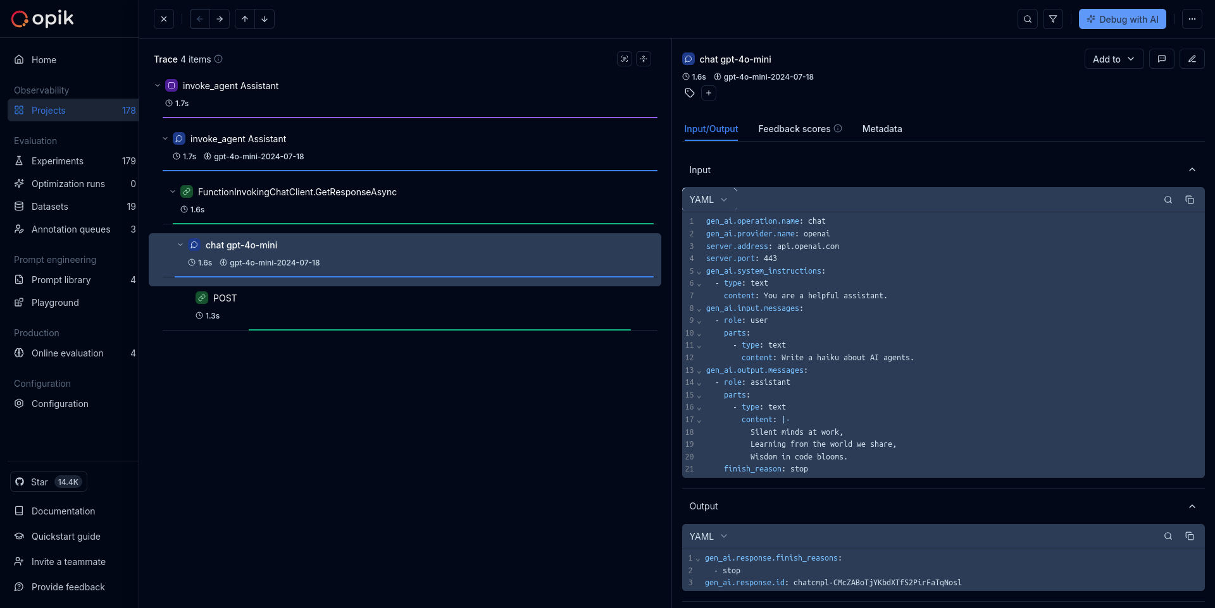1215x608 pixels.
Task: Click the more options ellipsis icon
Action: [x=1192, y=19]
